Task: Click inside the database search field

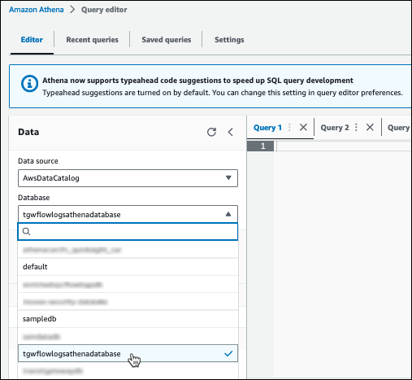Action: click(x=128, y=231)
